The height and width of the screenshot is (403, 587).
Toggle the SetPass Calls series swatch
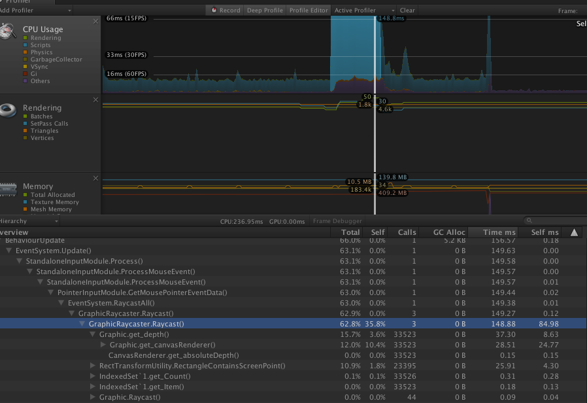click(x=25, y=124)
